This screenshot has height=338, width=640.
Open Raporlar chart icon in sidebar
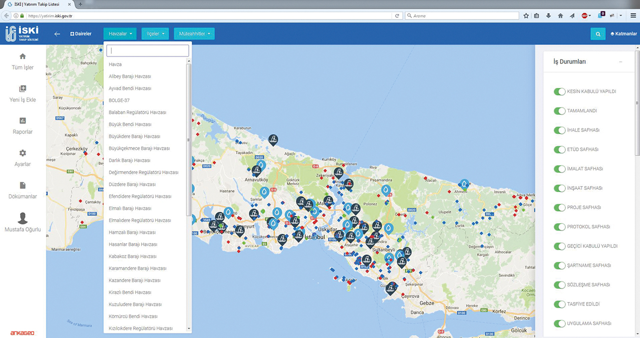[x=23, y=121]
